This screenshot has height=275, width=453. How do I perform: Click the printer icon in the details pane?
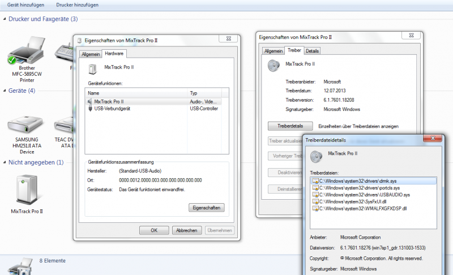point(20,267)
